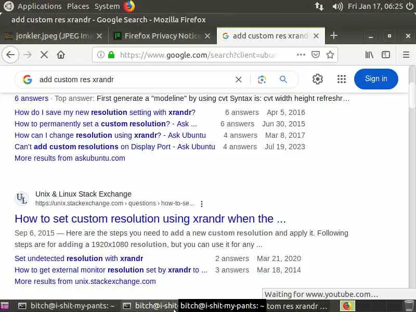The width and height of the screenshot is (416, 312).
Task: Open 'How do I save my new resolution' link
Action: pos(105,112)
